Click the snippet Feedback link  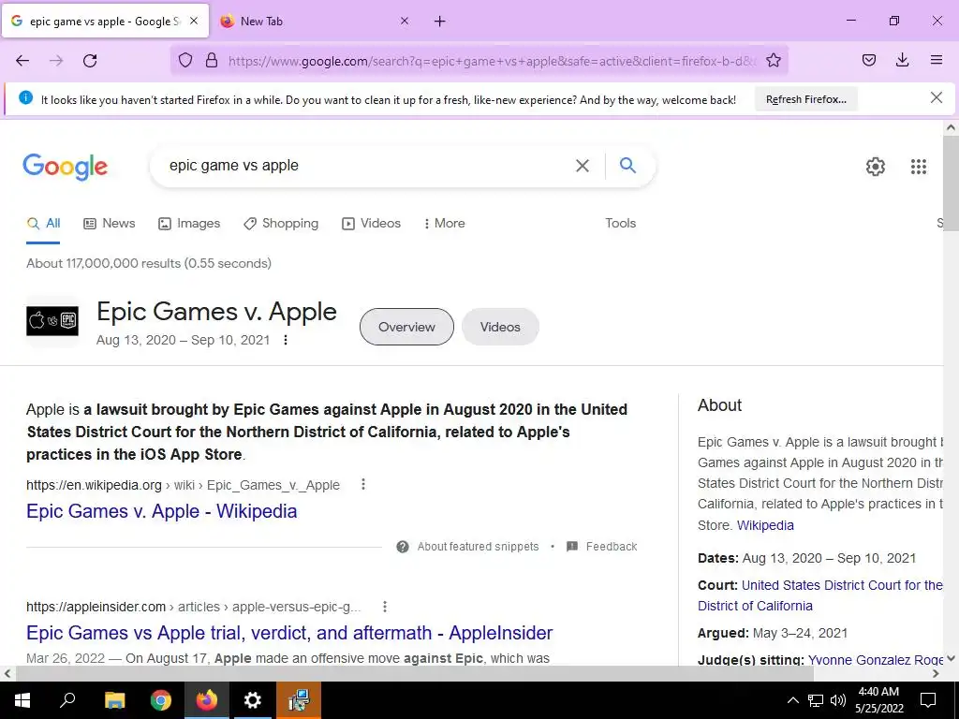(x=602, y=547)
